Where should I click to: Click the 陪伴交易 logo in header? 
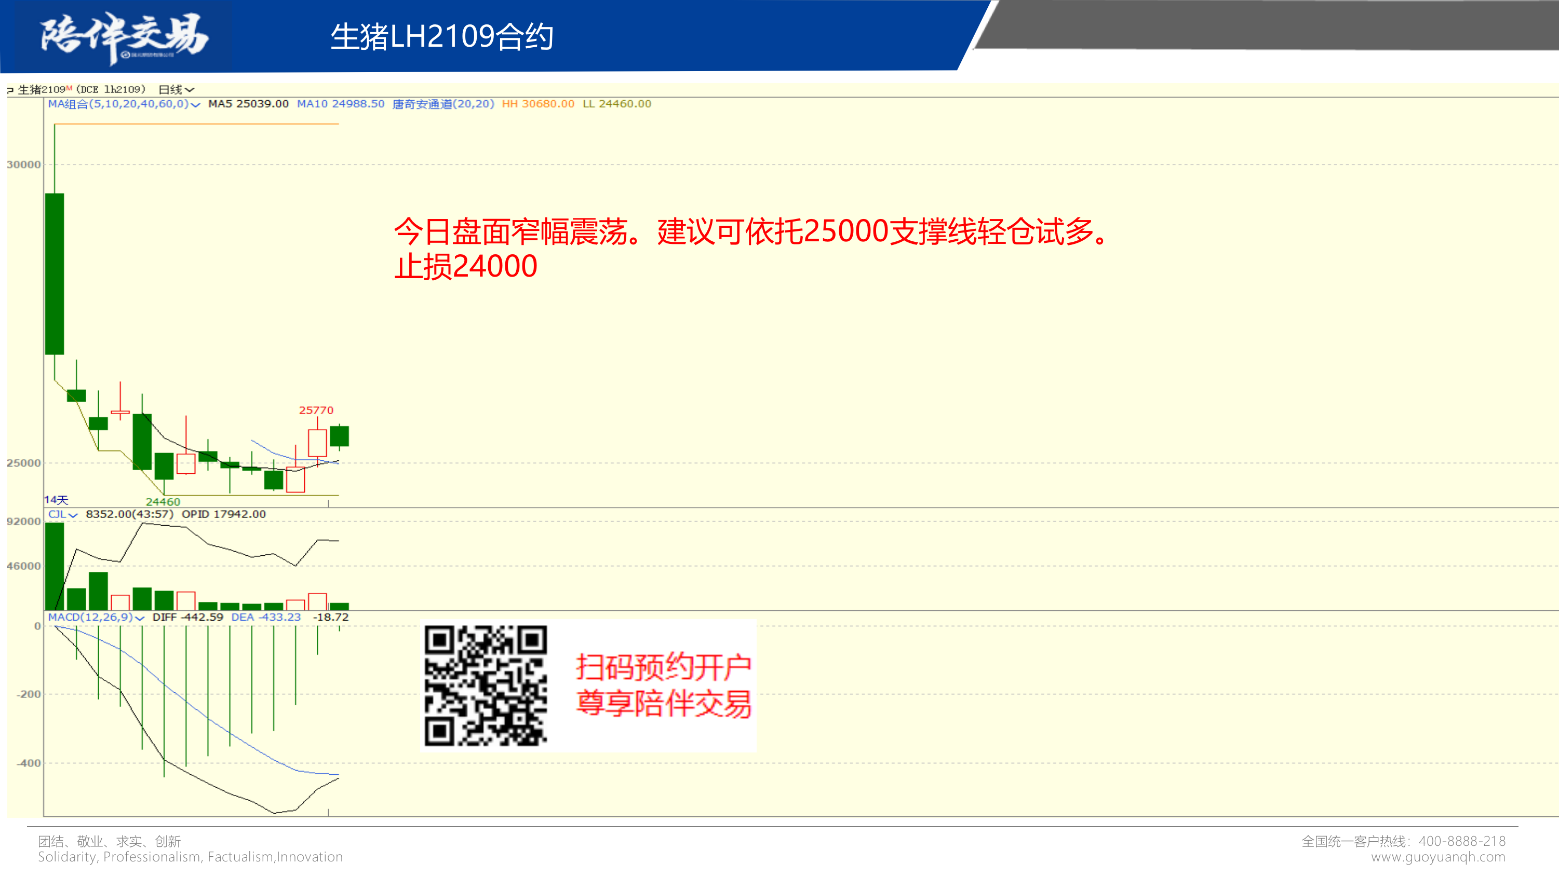click(124, 36)
